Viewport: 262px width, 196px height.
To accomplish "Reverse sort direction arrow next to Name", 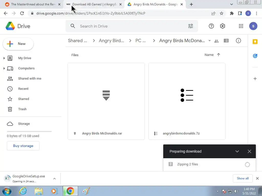I will click(219, 55).
